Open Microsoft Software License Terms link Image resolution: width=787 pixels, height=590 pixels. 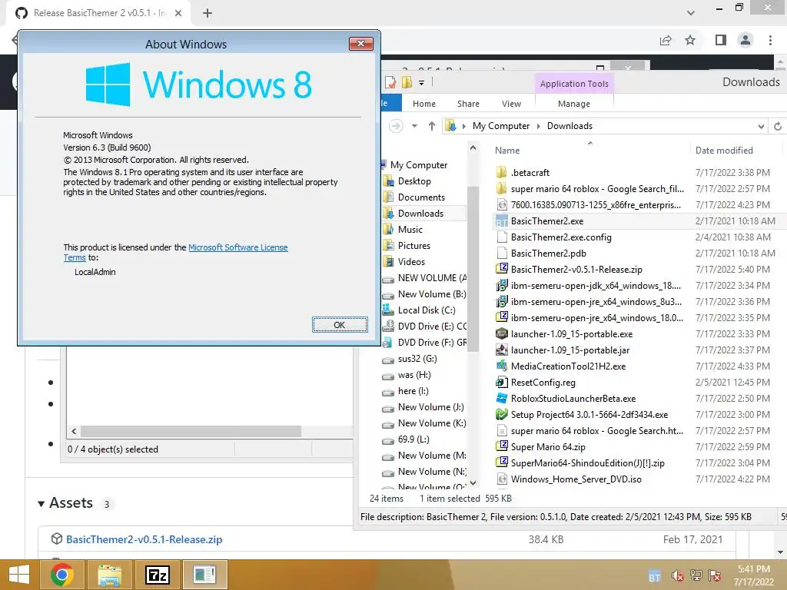(x=238, y=247)
